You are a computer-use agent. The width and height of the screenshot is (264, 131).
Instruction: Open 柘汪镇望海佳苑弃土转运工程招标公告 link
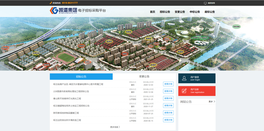tap(71, 106)
